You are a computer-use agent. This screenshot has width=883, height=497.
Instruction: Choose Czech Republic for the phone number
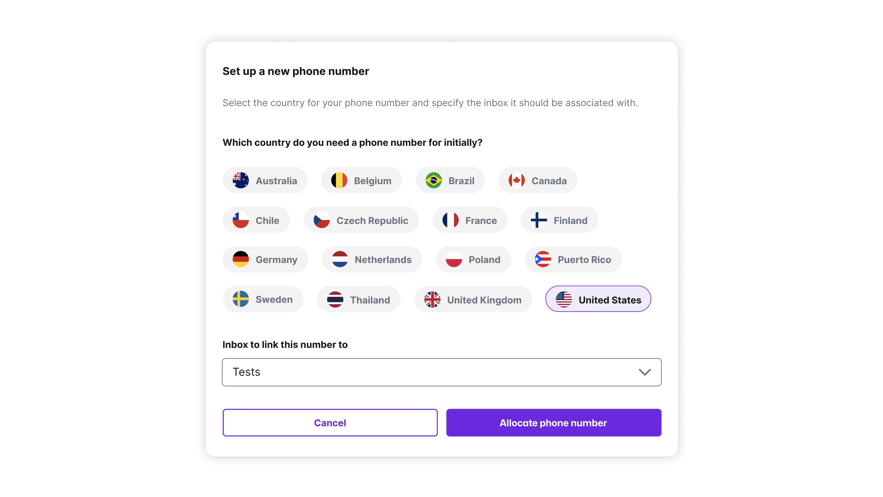point(361,220)
